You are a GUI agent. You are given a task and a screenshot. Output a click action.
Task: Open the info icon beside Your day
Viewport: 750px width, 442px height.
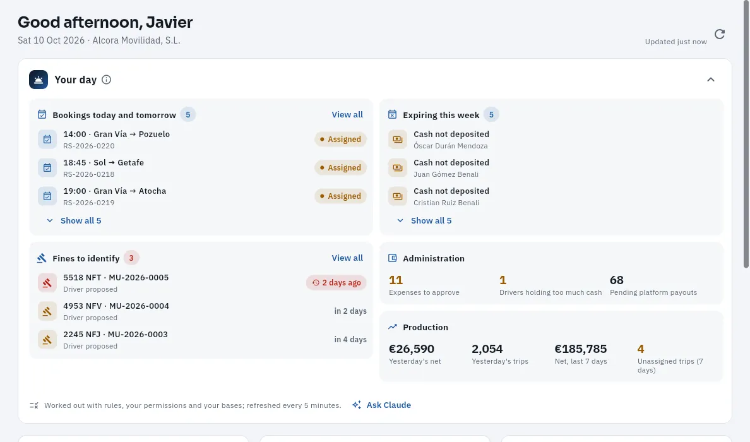[x=106, y=80]
